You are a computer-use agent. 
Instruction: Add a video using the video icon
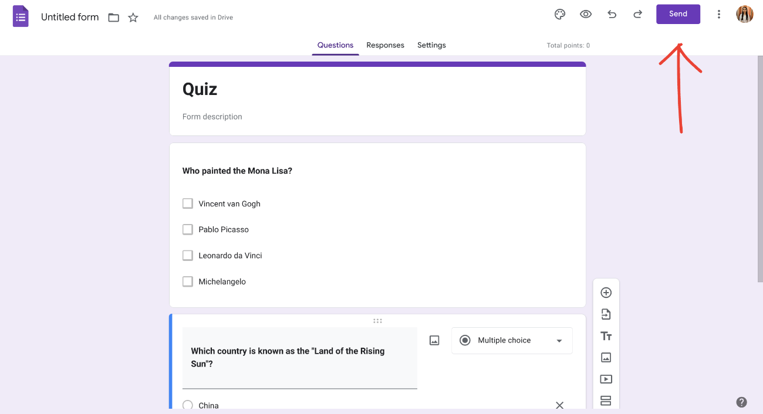(x=606, y=379)
